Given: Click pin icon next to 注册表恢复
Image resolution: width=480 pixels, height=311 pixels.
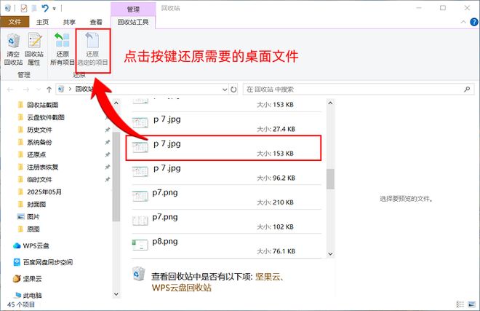Looking at the screenshot, I should pyautogui.click(x=108, y=167).
